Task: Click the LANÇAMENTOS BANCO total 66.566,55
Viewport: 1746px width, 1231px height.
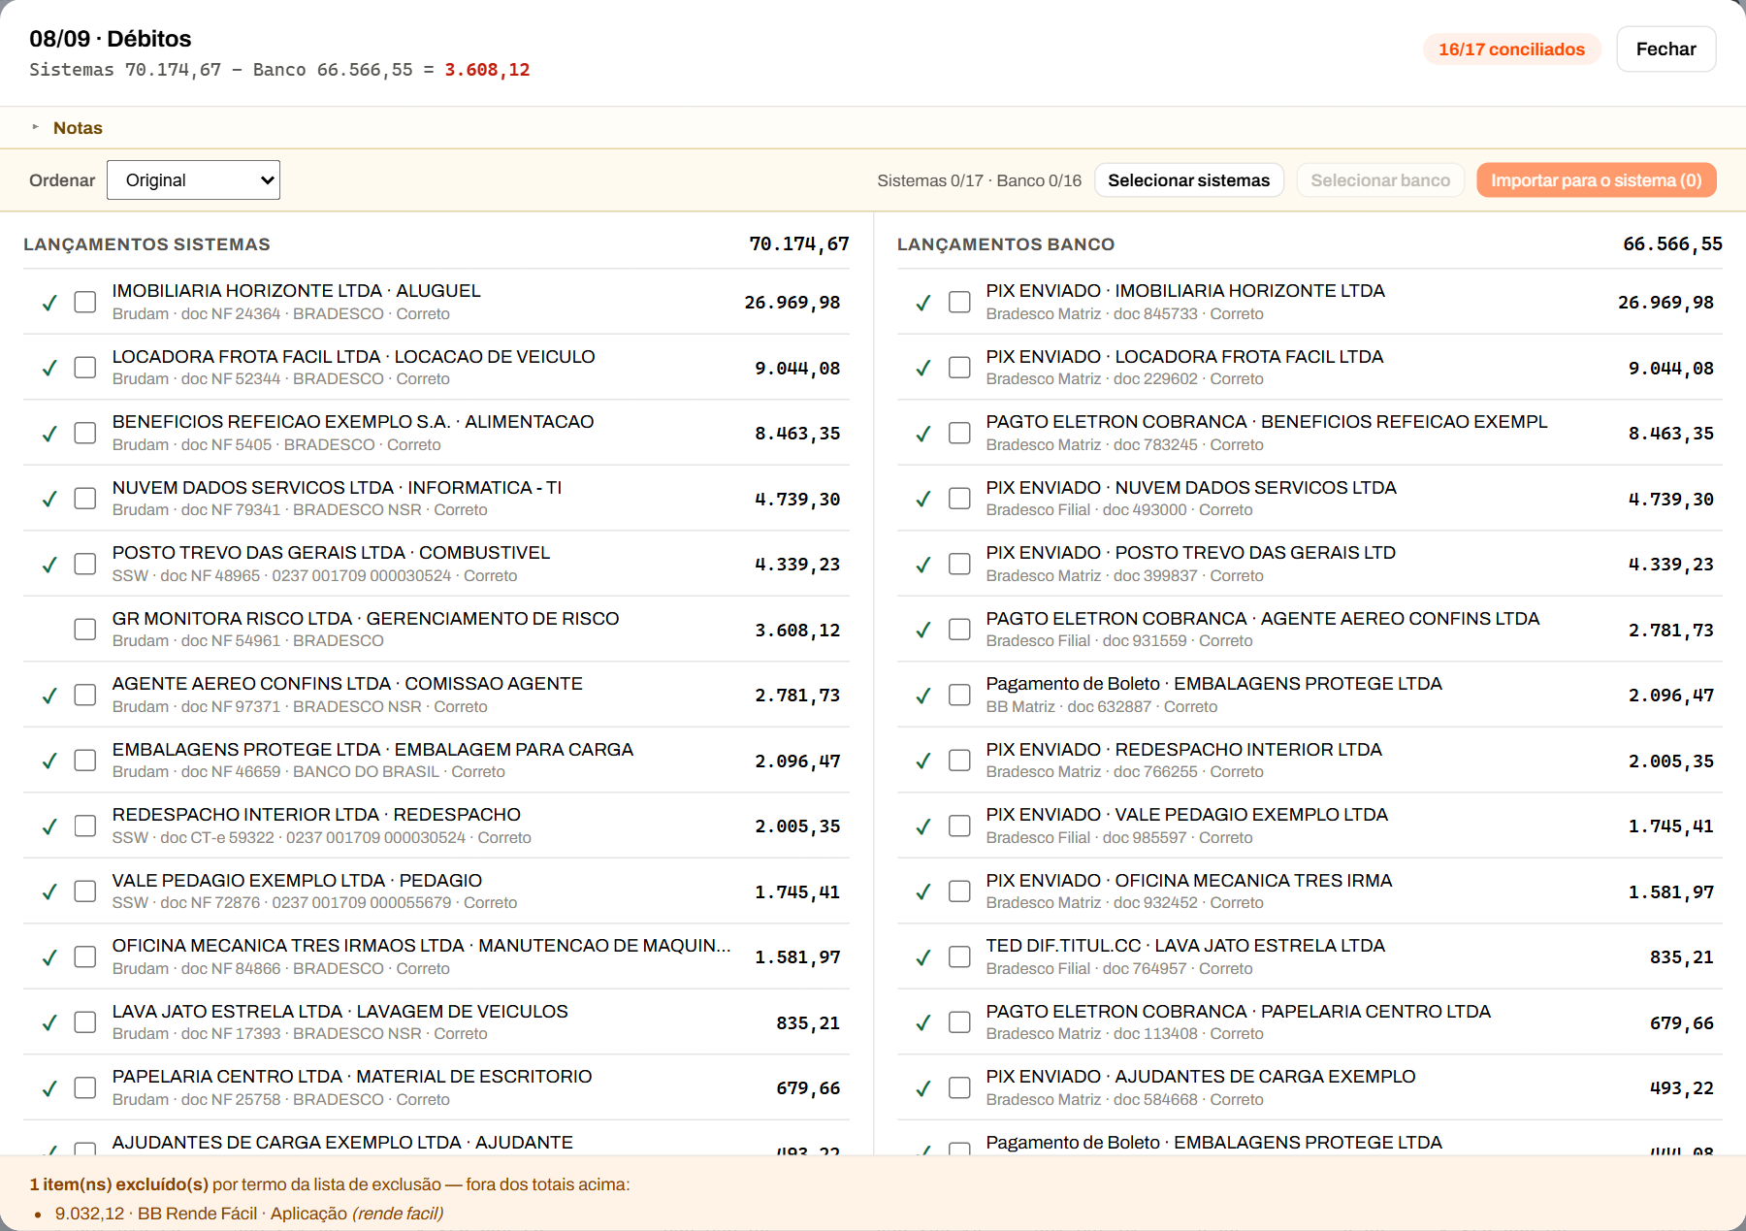Action: tap(1672, 244)
